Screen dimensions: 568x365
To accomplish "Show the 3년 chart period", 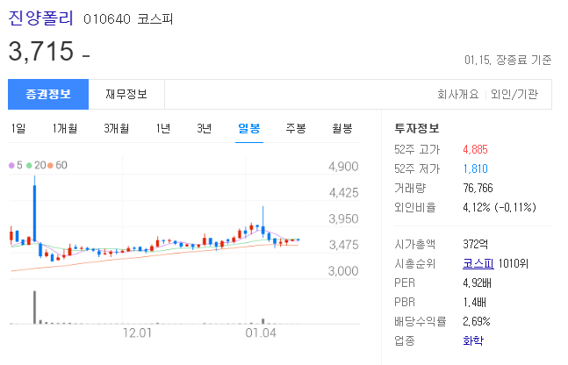I will point(205,128).
